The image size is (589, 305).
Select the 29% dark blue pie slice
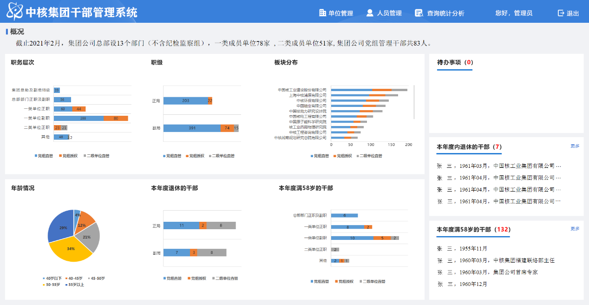coord(61,227)
